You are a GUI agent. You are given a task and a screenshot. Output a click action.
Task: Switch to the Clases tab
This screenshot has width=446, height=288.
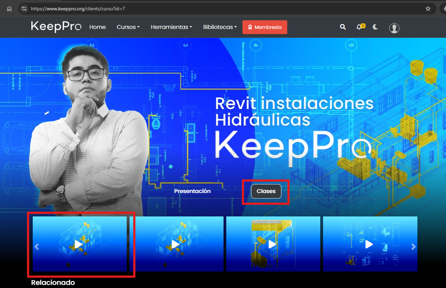[266, 191]
